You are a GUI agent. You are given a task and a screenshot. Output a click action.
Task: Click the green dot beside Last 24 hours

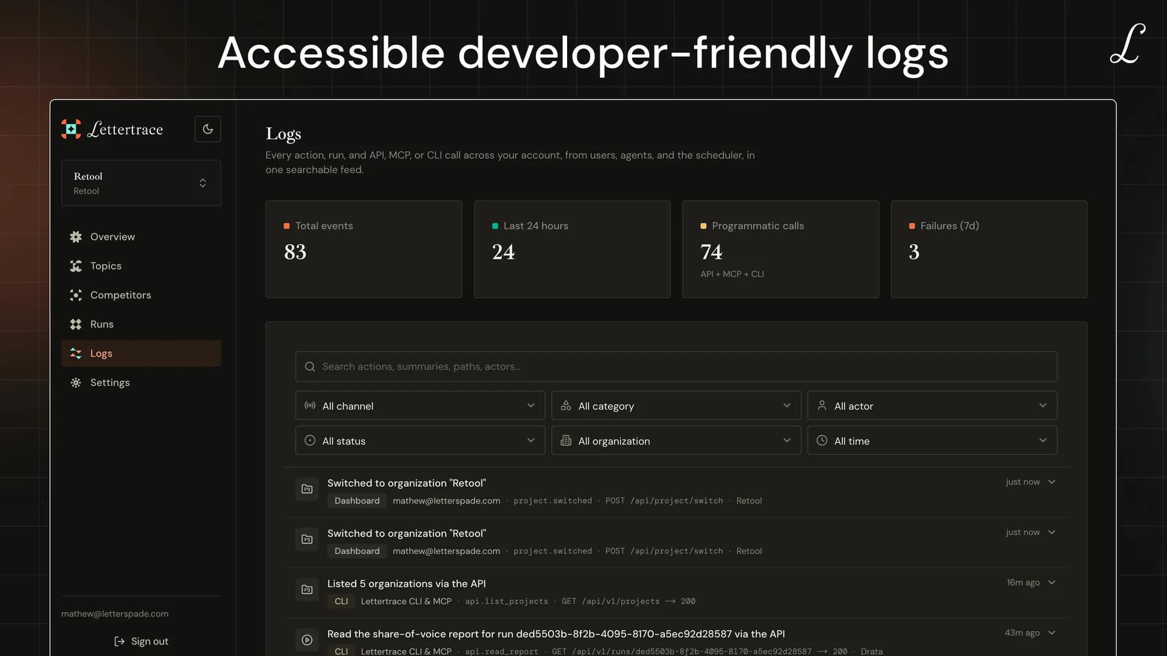[x=495, y=226]
